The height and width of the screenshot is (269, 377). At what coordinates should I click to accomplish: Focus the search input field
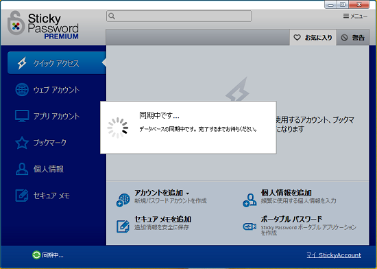tap(179, 16)
